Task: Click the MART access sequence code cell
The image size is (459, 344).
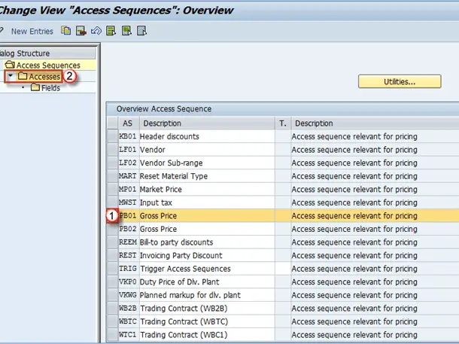Action: point(128,176)
